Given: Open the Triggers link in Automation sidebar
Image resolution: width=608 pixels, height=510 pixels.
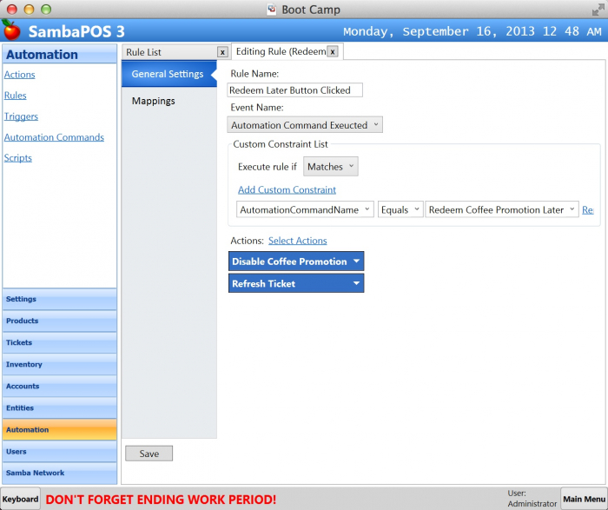Looking at the screenshot, I should click(21, 116).
